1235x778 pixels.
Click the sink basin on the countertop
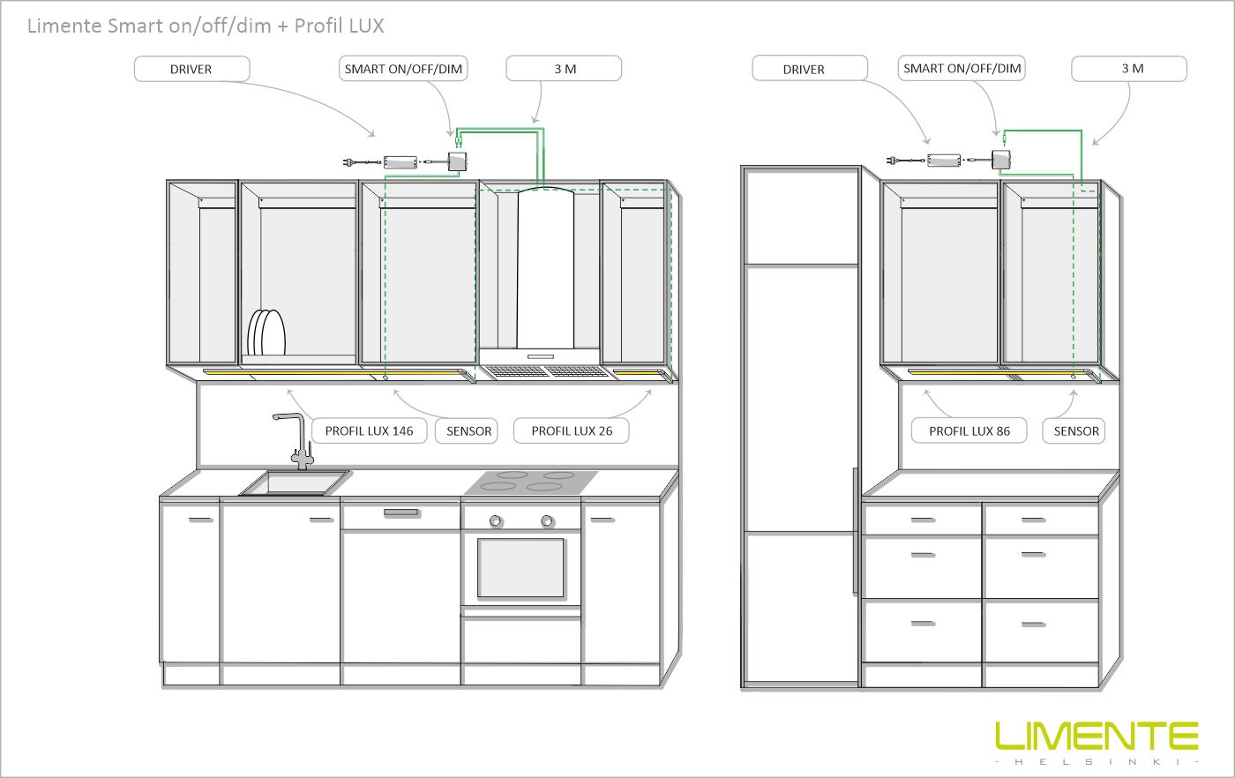(295, 483)
